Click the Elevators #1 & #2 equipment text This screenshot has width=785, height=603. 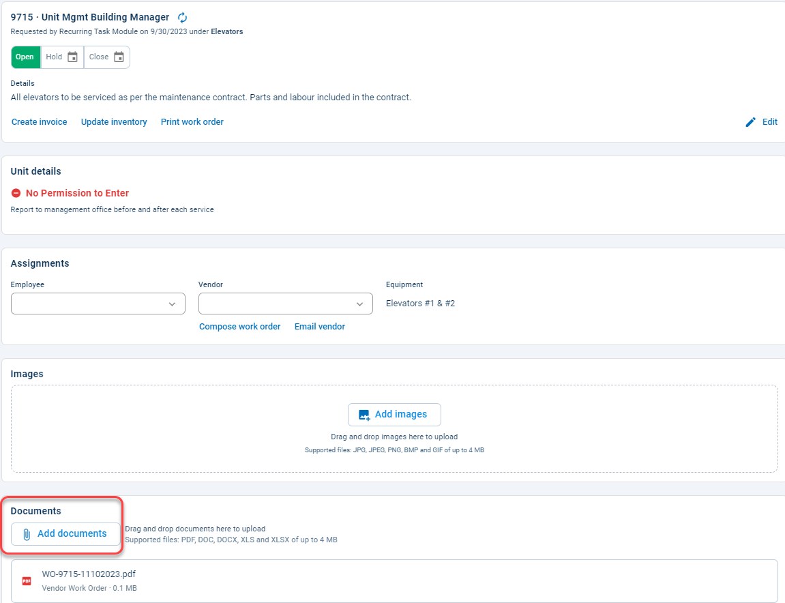[x=421, y=304]
